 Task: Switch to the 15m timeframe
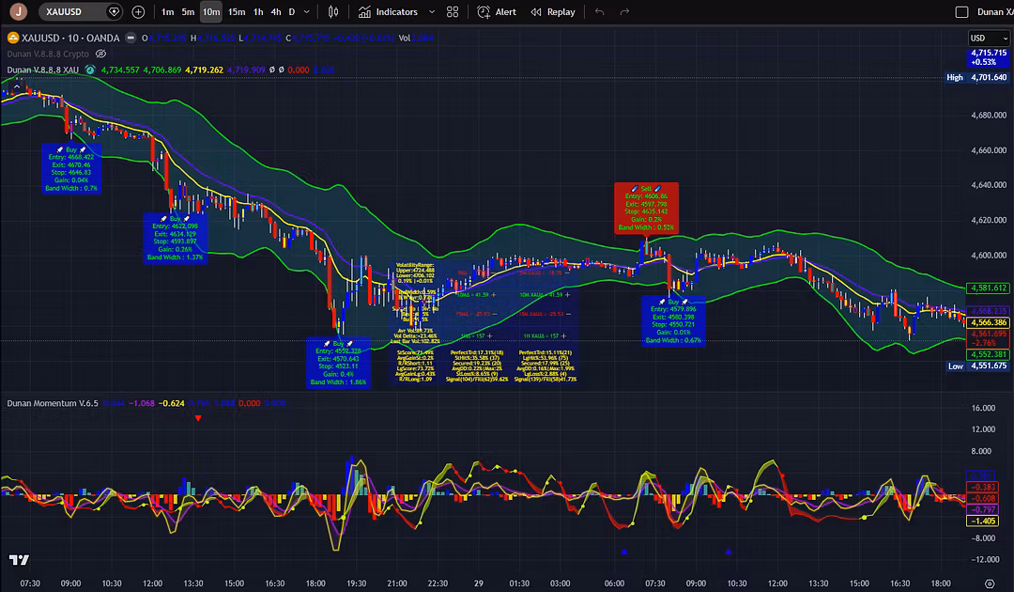tap(237, 11)
